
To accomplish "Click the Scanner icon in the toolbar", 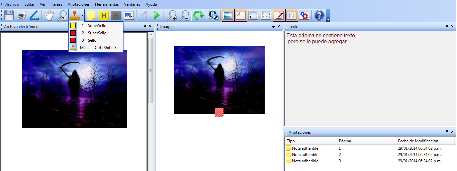I will tap(34, 15).
